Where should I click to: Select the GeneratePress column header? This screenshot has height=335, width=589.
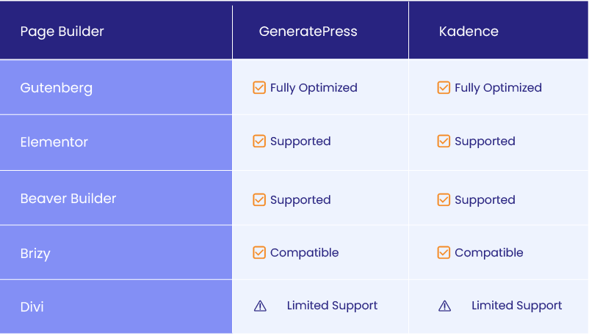(308, 32)
